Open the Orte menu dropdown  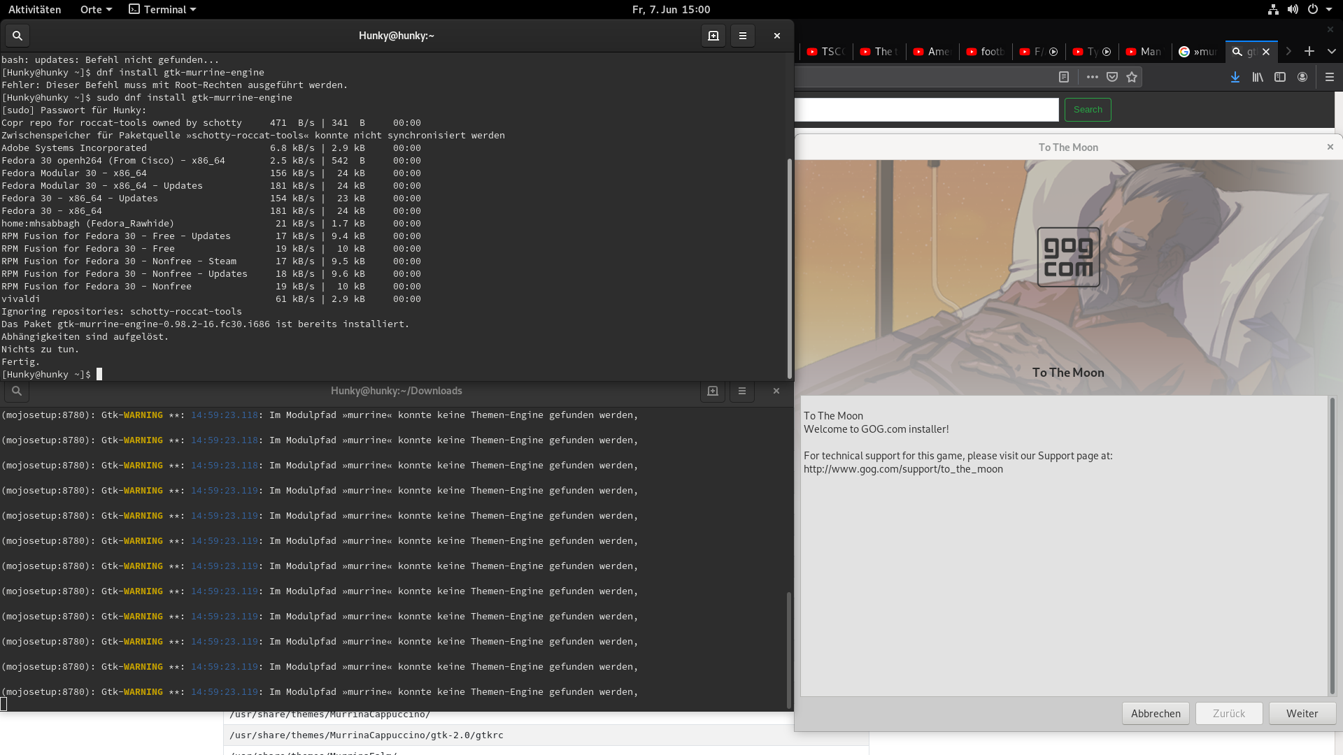[x=96, y=9]
